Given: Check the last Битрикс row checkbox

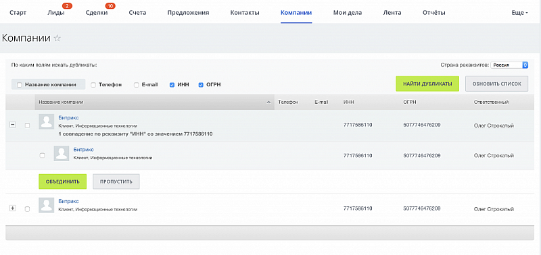Looking at the screenshot, I should pyautogui.click(x=27, y=208).
